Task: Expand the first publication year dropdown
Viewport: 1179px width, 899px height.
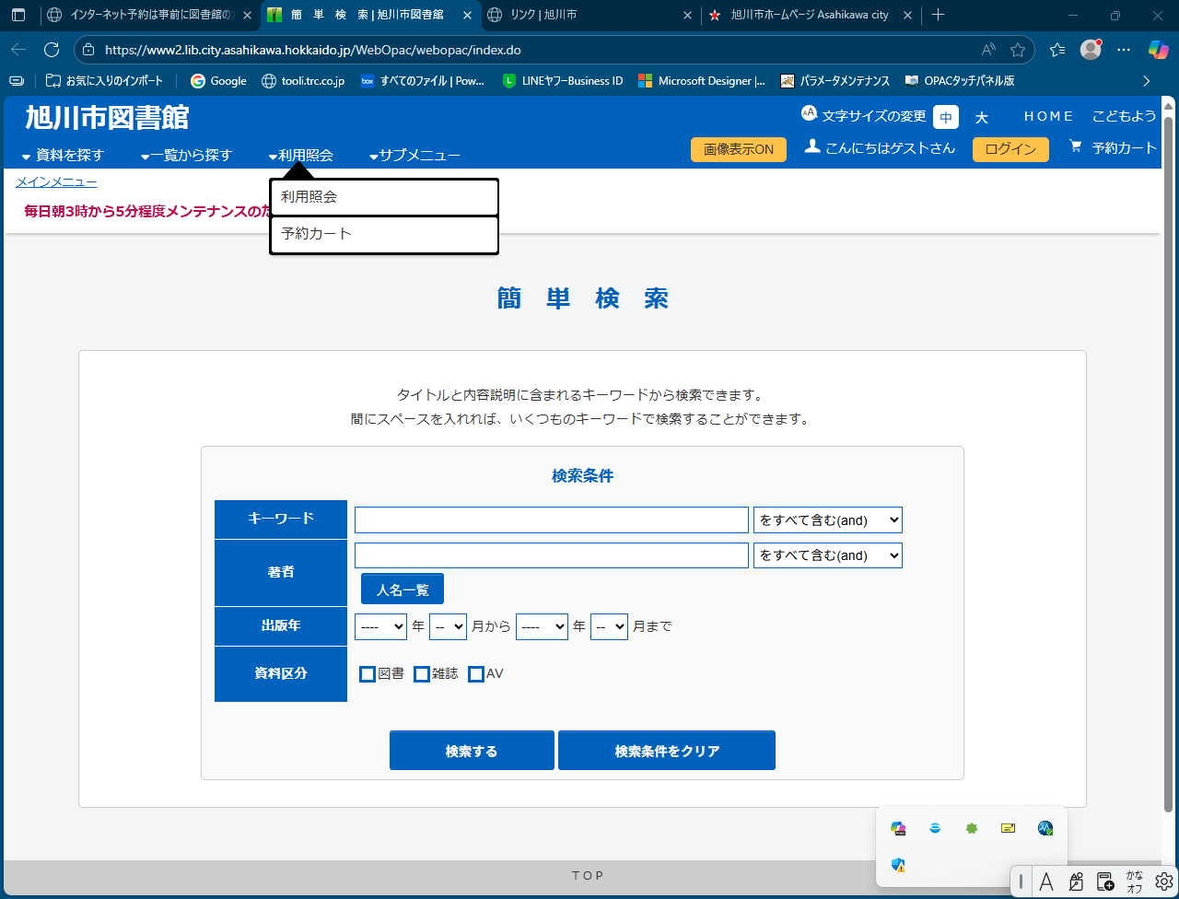Action: (x=380, y=626)
